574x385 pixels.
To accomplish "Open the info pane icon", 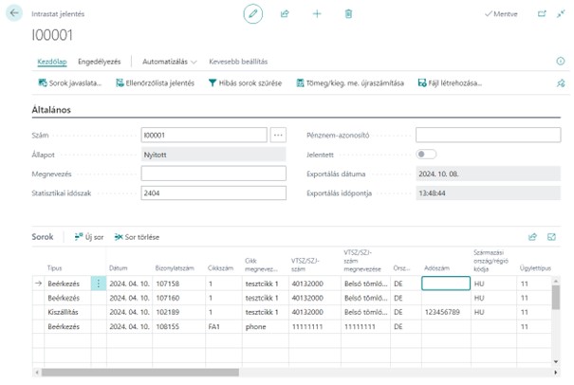I will [x=561, y=61].
